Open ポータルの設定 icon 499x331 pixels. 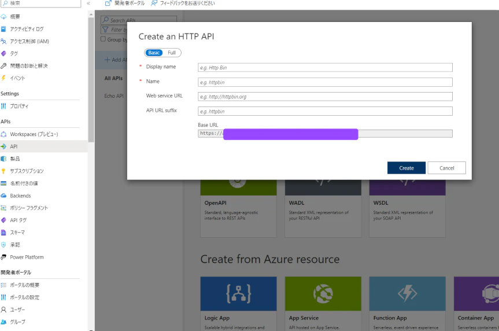coord(3,297)
